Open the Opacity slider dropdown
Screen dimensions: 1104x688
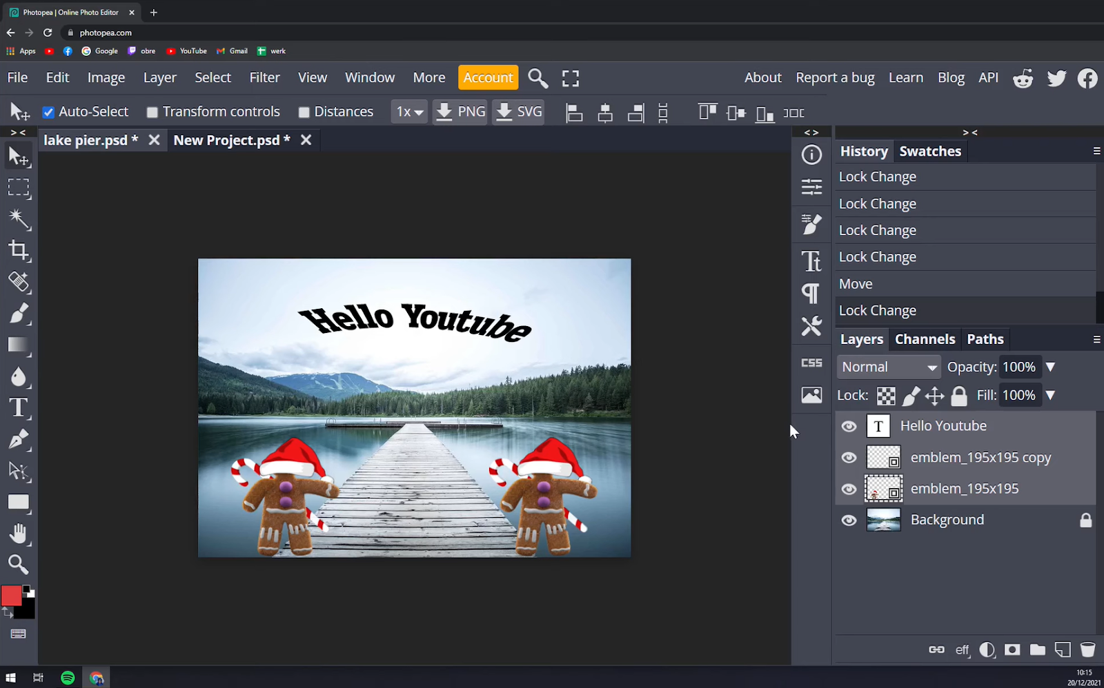pyautogui.click(x=1050, y=366)
